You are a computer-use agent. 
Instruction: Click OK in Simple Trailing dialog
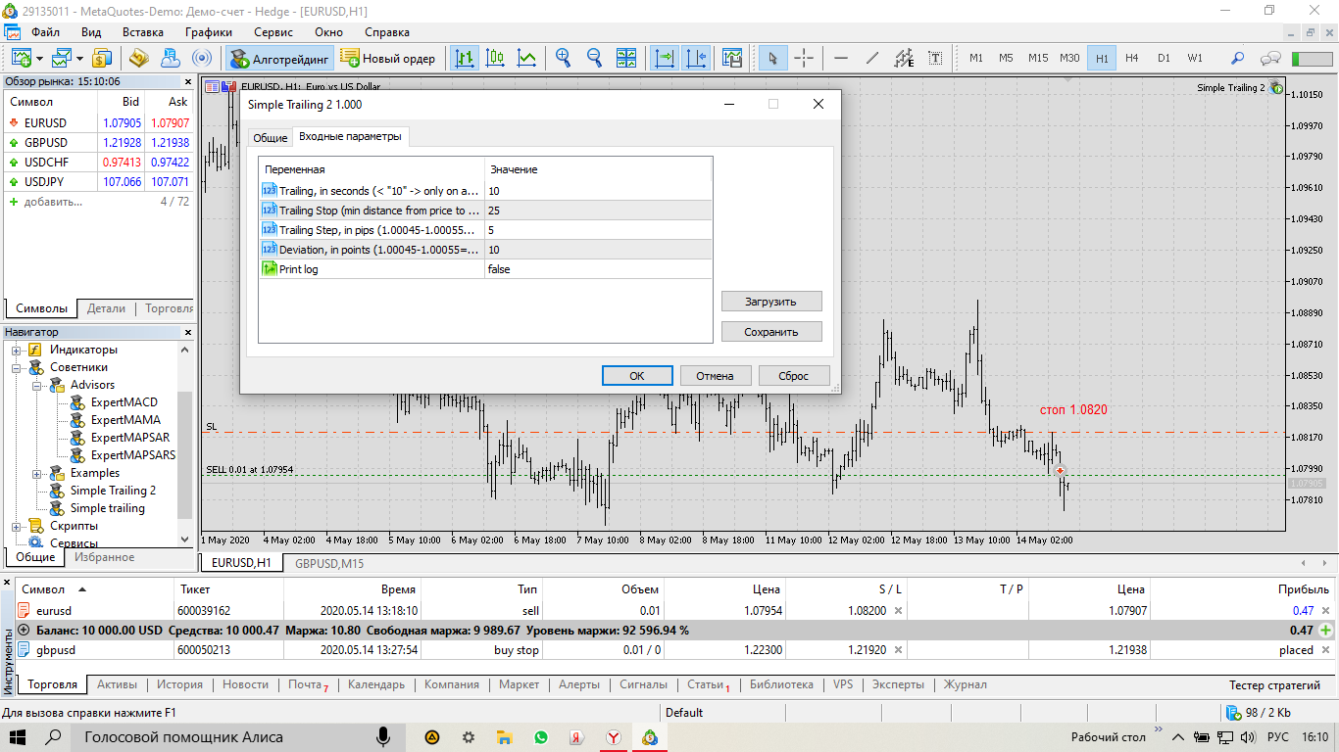coord(637,375)
